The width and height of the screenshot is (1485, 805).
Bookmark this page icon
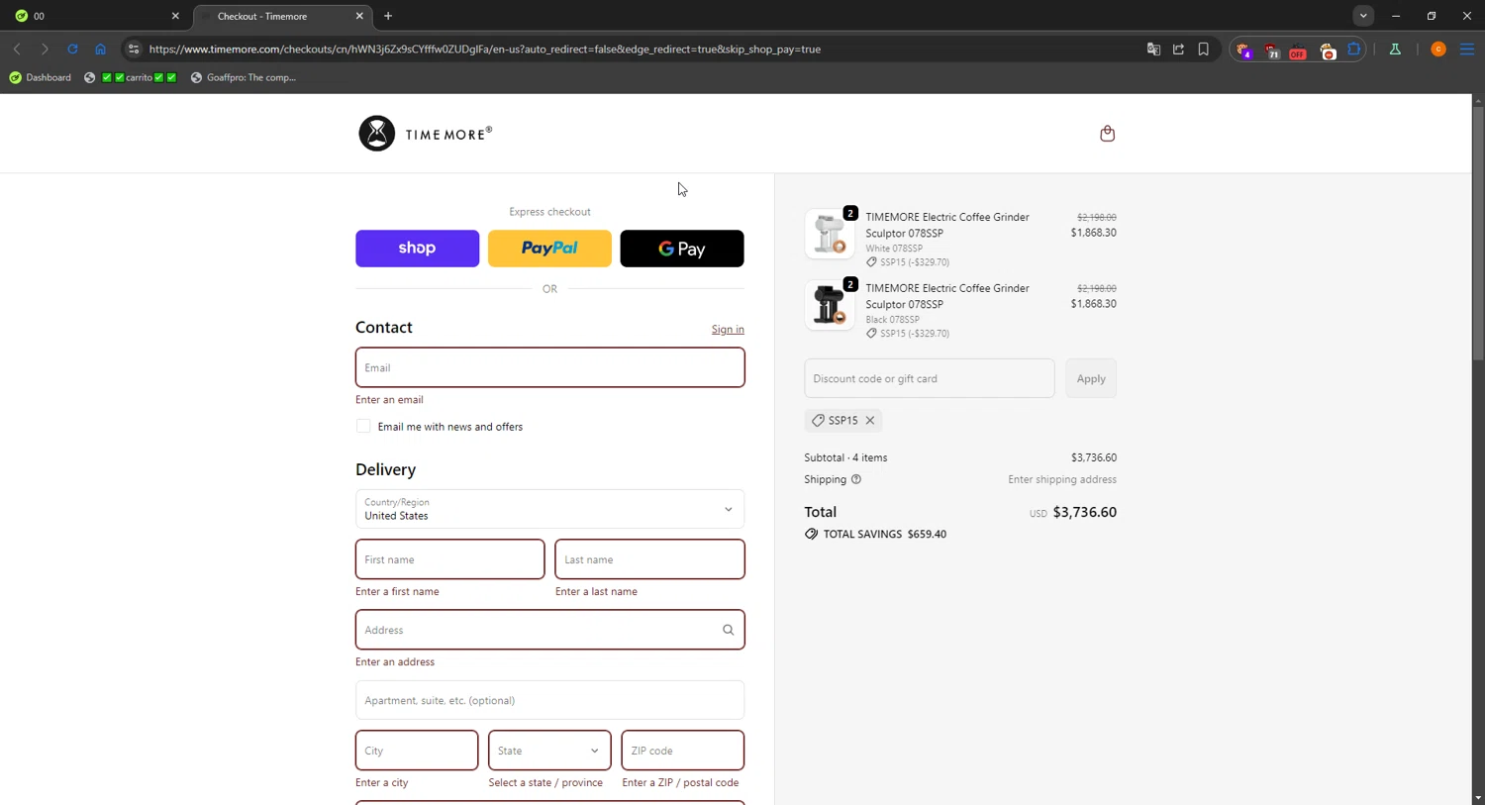click(1204, 49)
